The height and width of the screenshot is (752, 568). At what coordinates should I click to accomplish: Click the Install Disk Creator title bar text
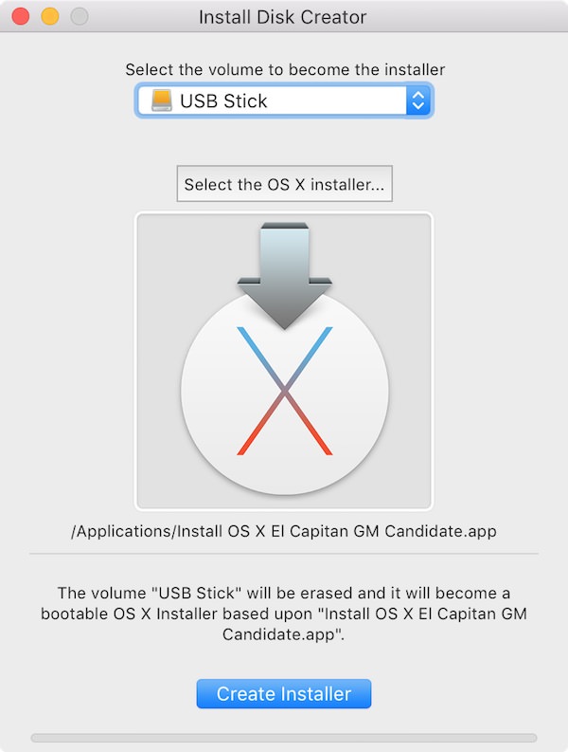click(x=282, y=17)
